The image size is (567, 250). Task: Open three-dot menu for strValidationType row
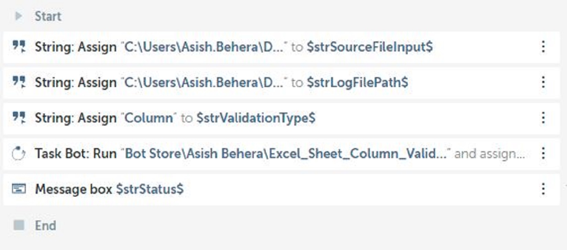[543, 118]
